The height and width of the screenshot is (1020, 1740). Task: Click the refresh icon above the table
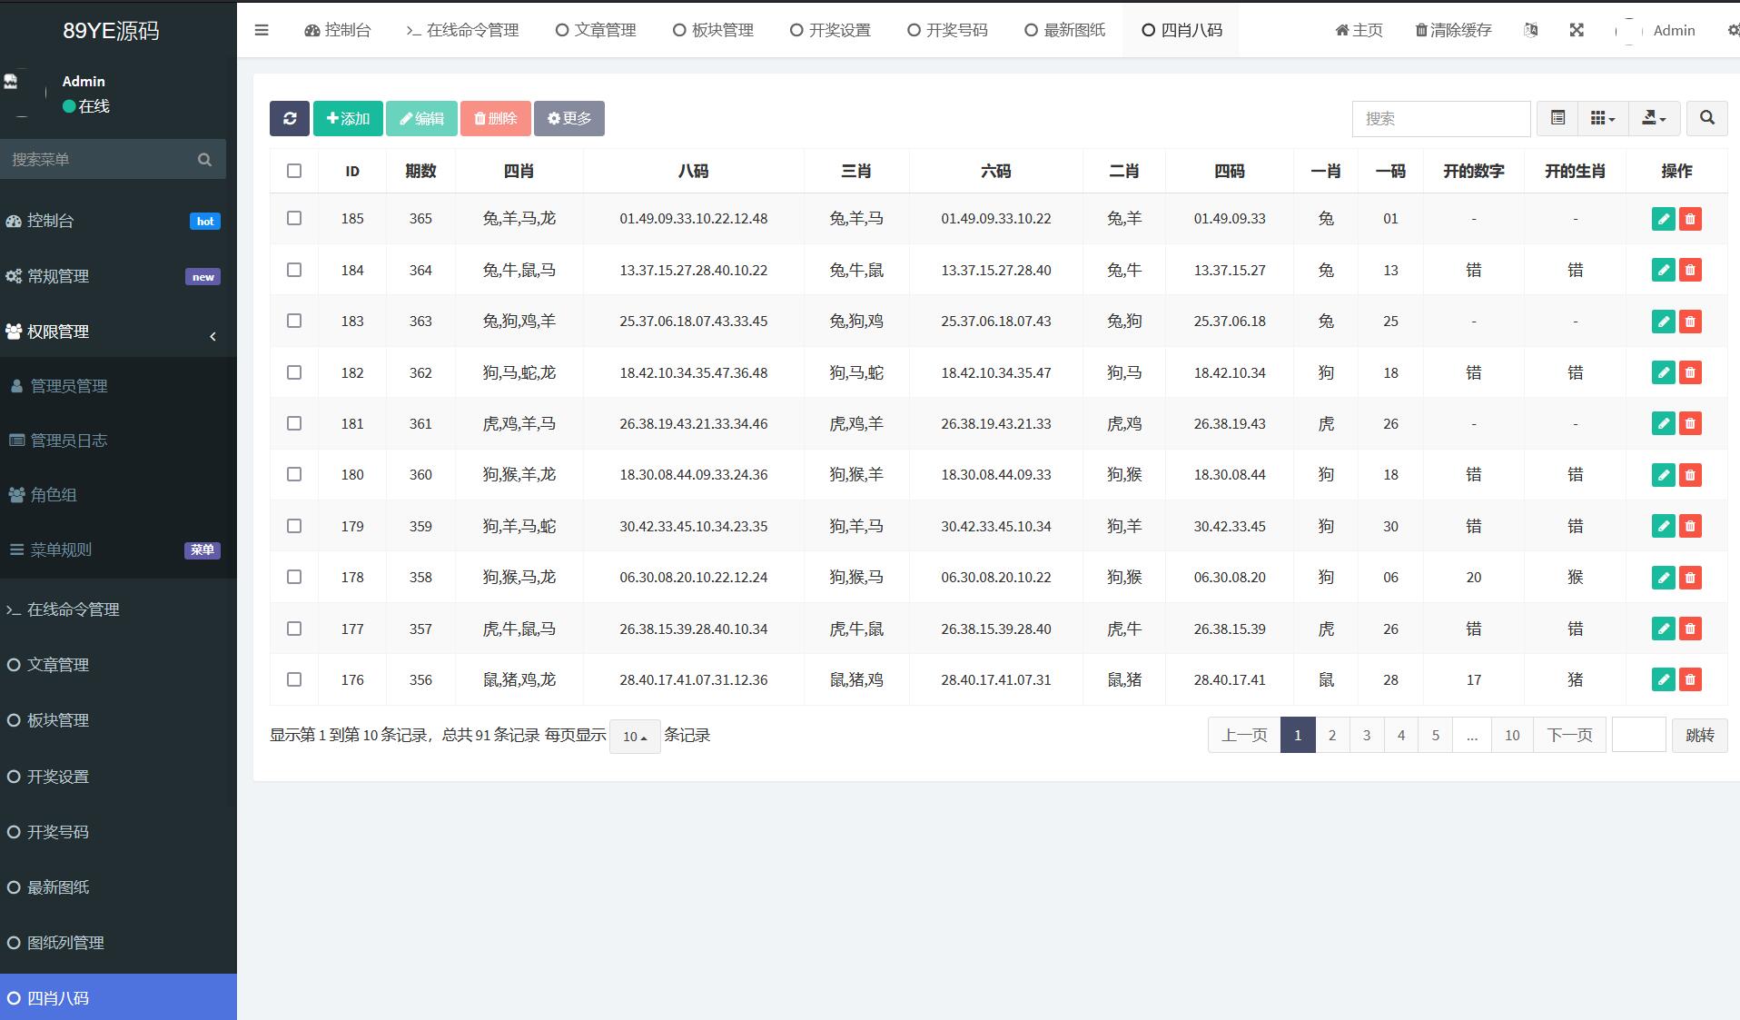click(289, 118)
